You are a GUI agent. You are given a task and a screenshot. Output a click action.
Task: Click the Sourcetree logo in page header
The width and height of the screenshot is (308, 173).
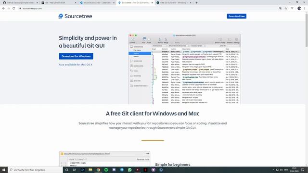(75, 16)
